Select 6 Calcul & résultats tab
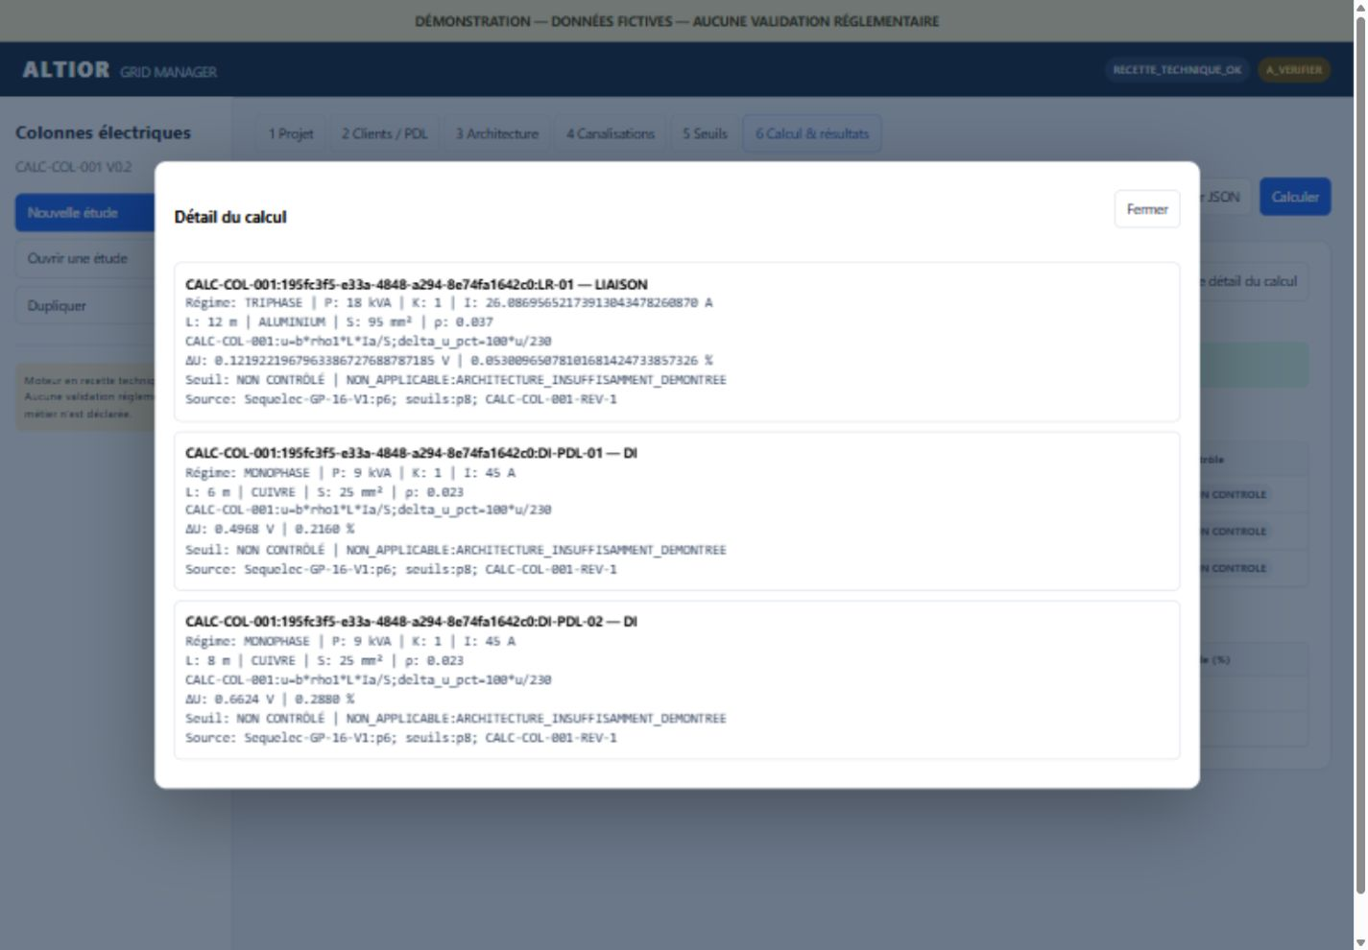1368x950 pixels. (811, 133)
